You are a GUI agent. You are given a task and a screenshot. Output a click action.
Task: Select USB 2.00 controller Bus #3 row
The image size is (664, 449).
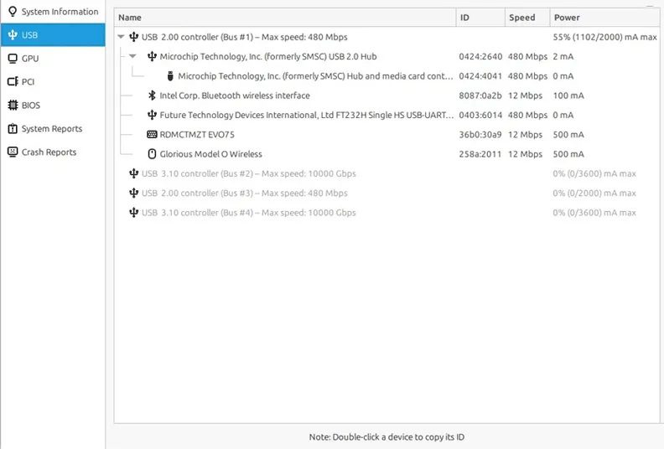tap(244, 193)
